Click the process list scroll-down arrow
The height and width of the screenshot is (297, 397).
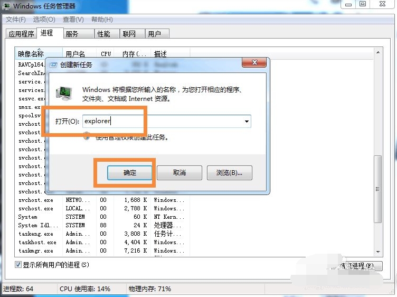pyautogui.click(x=377, y=252)
